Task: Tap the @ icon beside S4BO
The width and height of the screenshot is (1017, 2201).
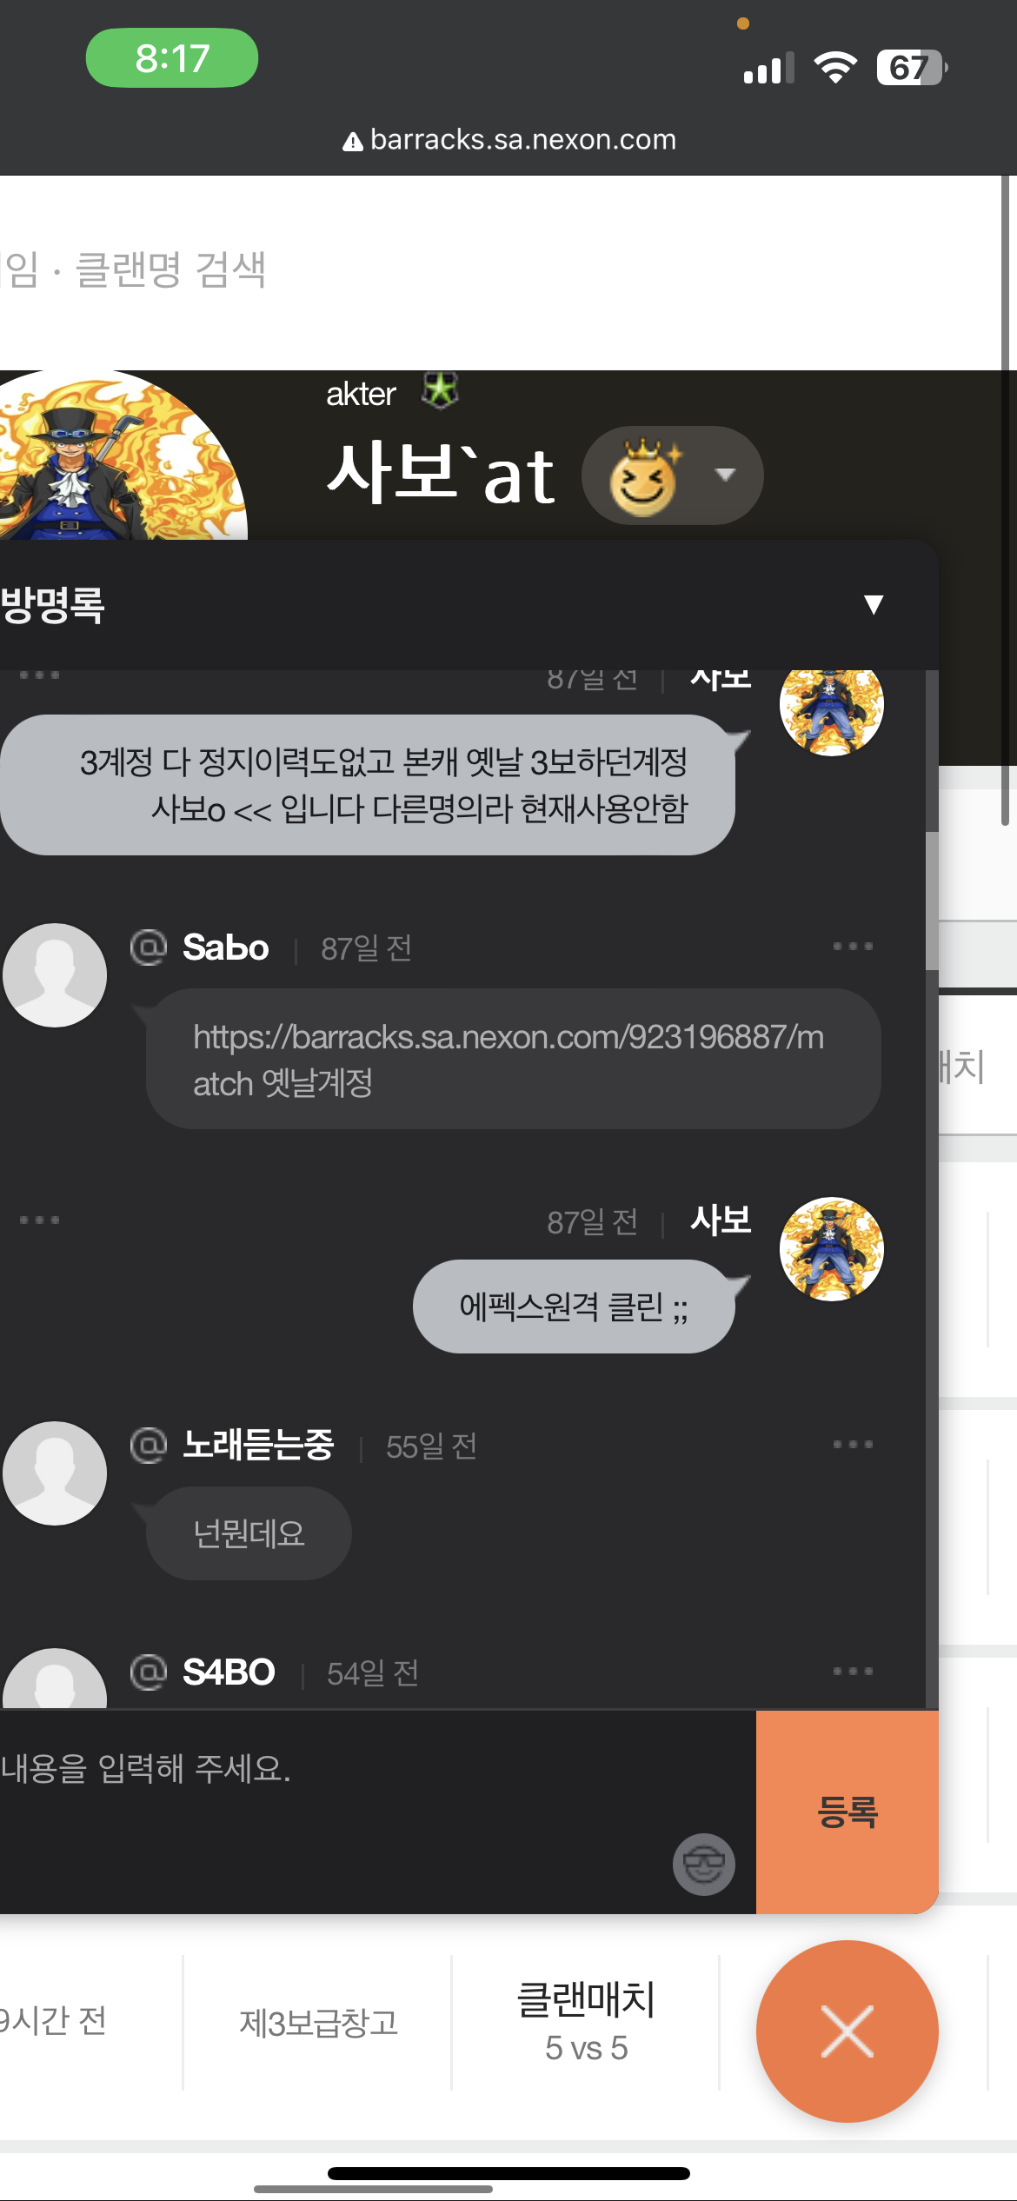Action: [149, 1672]
